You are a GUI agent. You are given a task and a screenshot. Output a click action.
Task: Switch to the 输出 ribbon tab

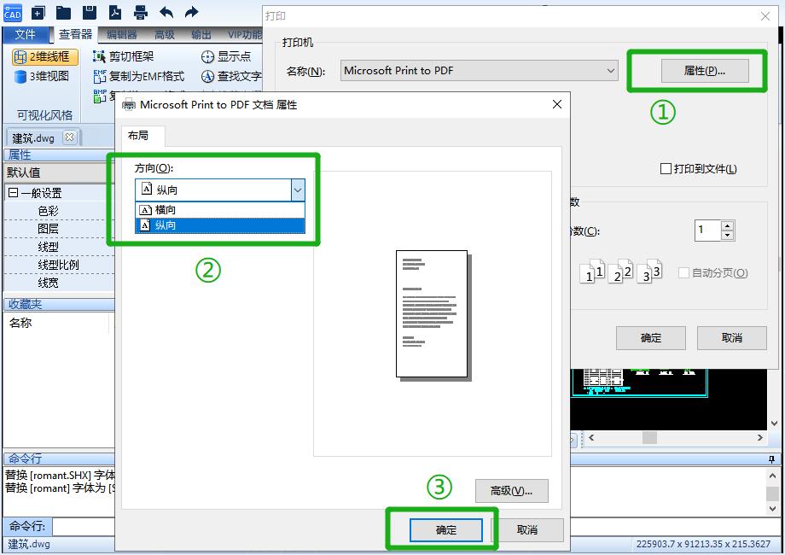click(201, 34)
